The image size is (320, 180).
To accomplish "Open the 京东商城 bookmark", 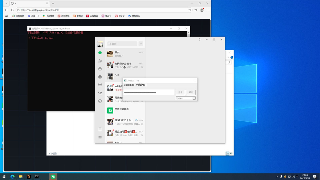I will [x=63, y=16].
